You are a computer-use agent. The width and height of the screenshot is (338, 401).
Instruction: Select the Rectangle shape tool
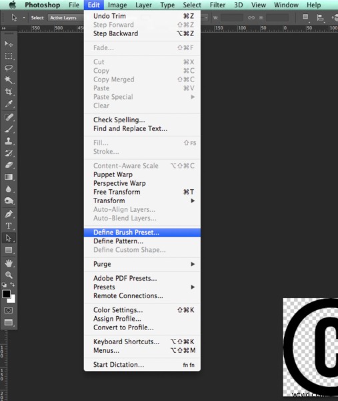point(9,250)
